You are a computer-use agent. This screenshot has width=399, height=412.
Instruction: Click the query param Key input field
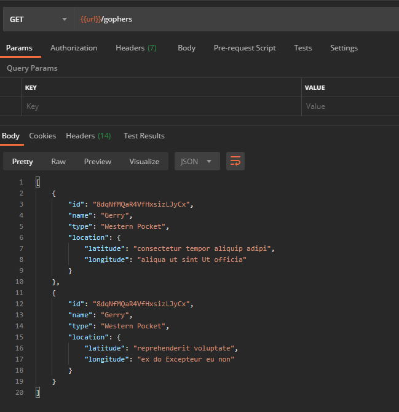coord(160,106)
